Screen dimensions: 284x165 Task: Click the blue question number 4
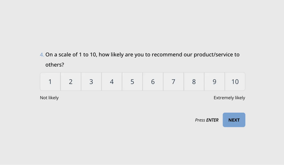tap(42, 55)
